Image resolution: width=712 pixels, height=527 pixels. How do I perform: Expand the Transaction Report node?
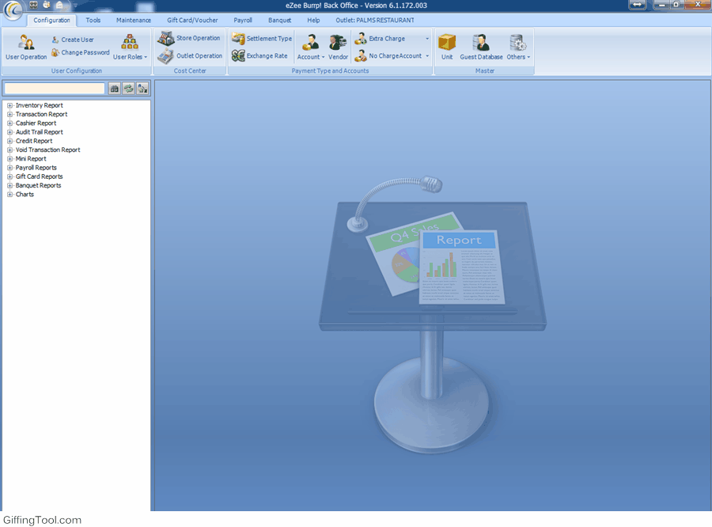(9, 115)
